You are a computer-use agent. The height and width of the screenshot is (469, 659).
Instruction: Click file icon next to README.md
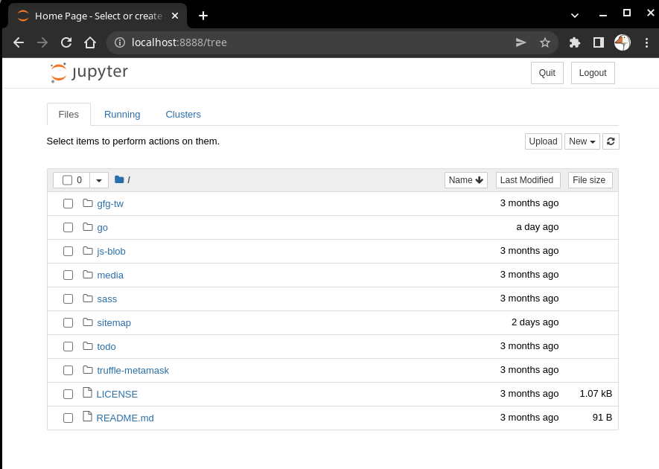click(x=87, y=416)
